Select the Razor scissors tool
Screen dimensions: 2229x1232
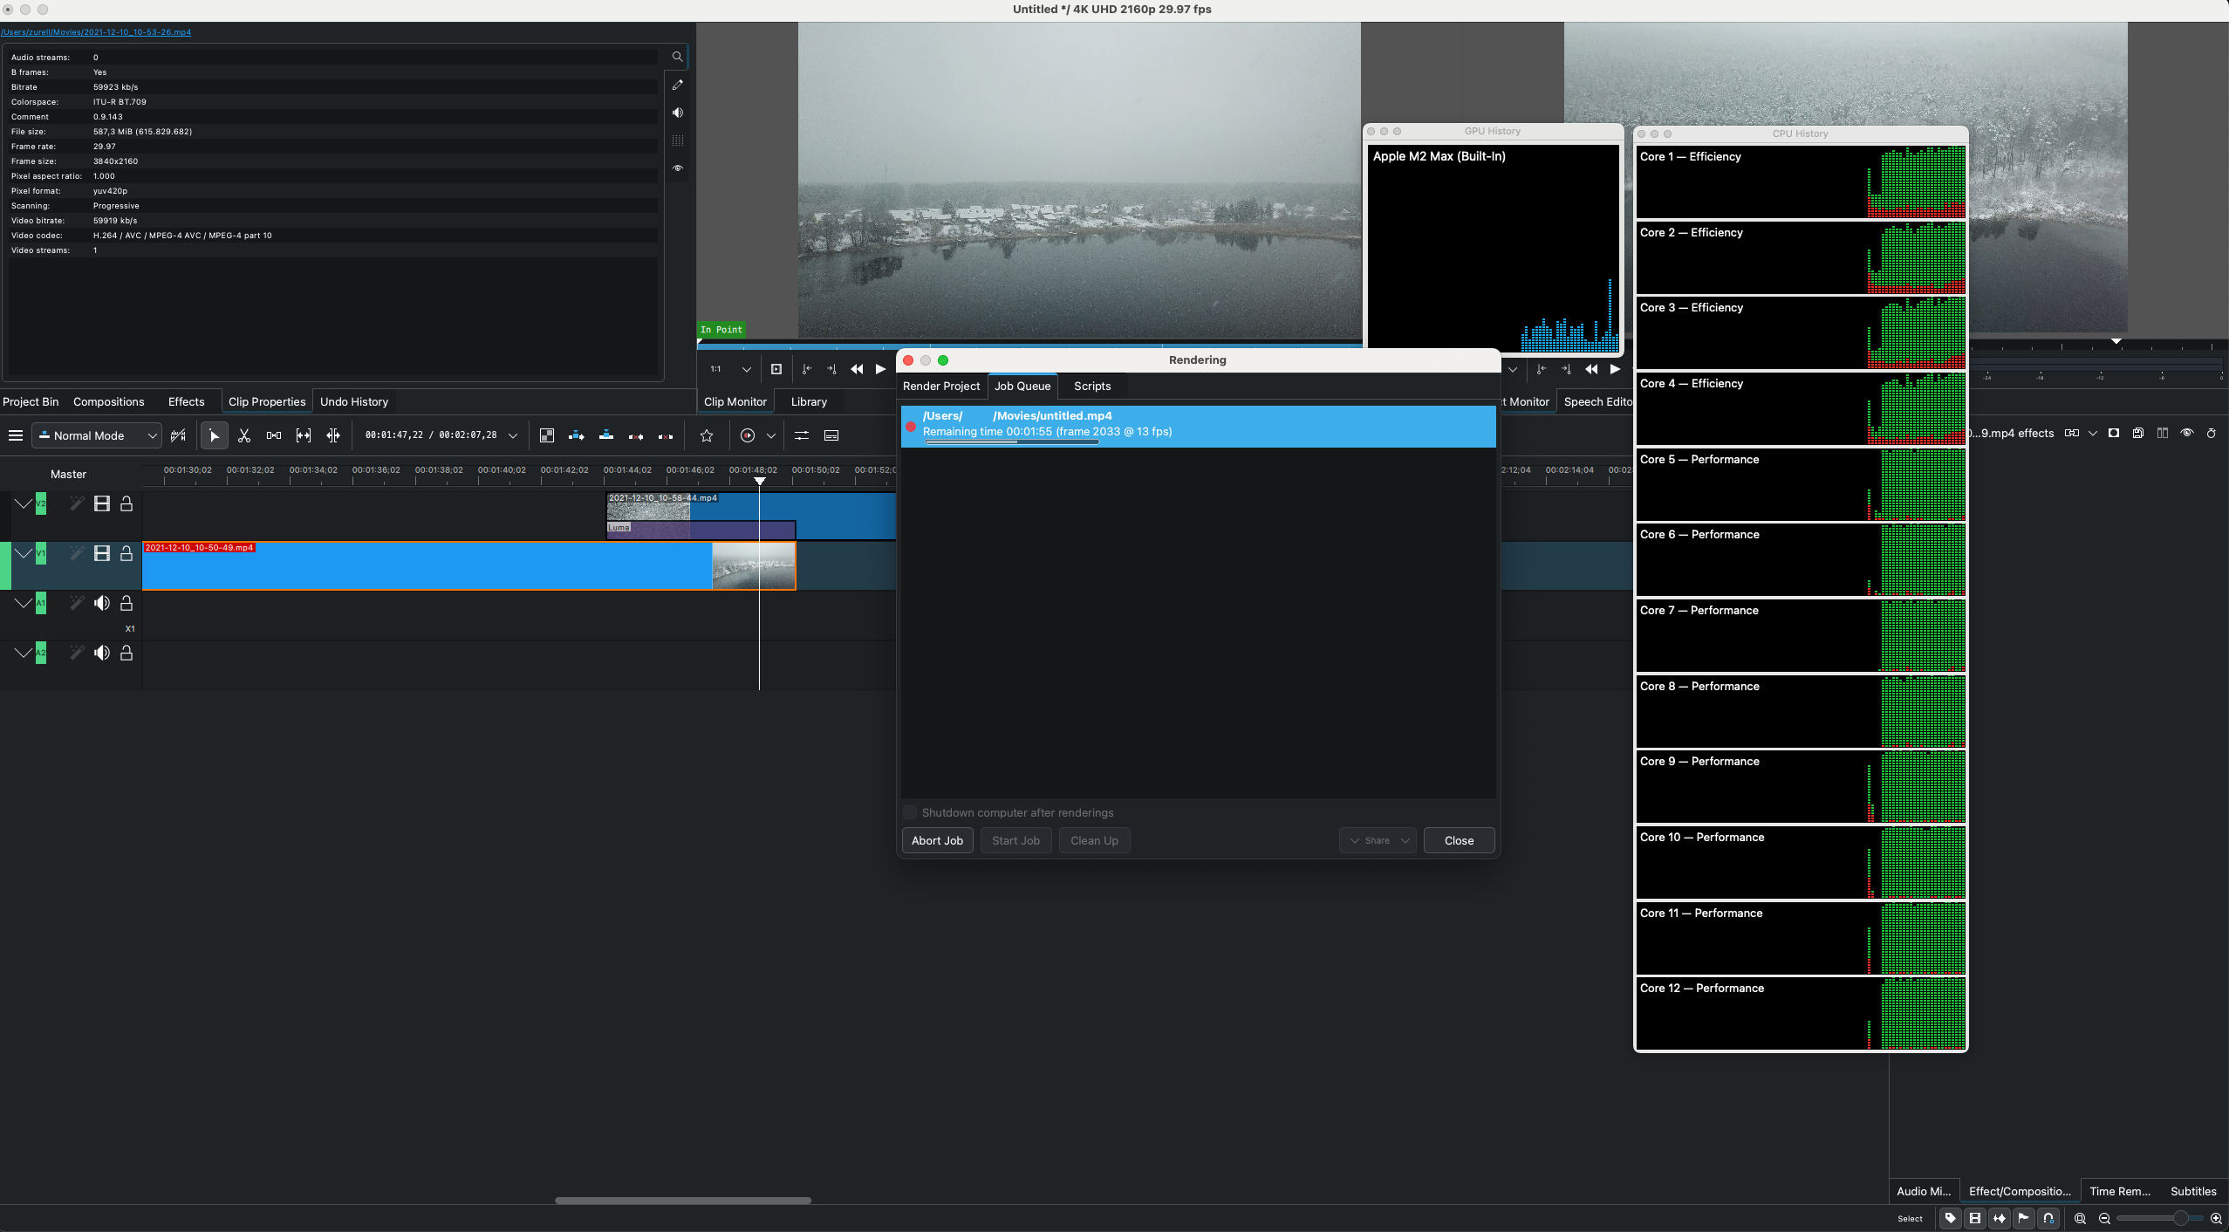[244, 435]
